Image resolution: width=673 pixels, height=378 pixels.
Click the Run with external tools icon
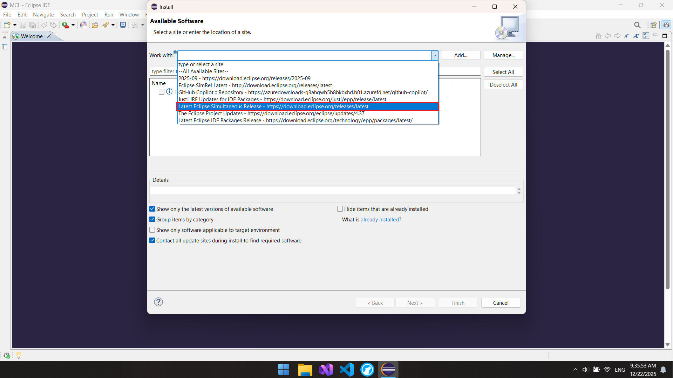(65, 25)
